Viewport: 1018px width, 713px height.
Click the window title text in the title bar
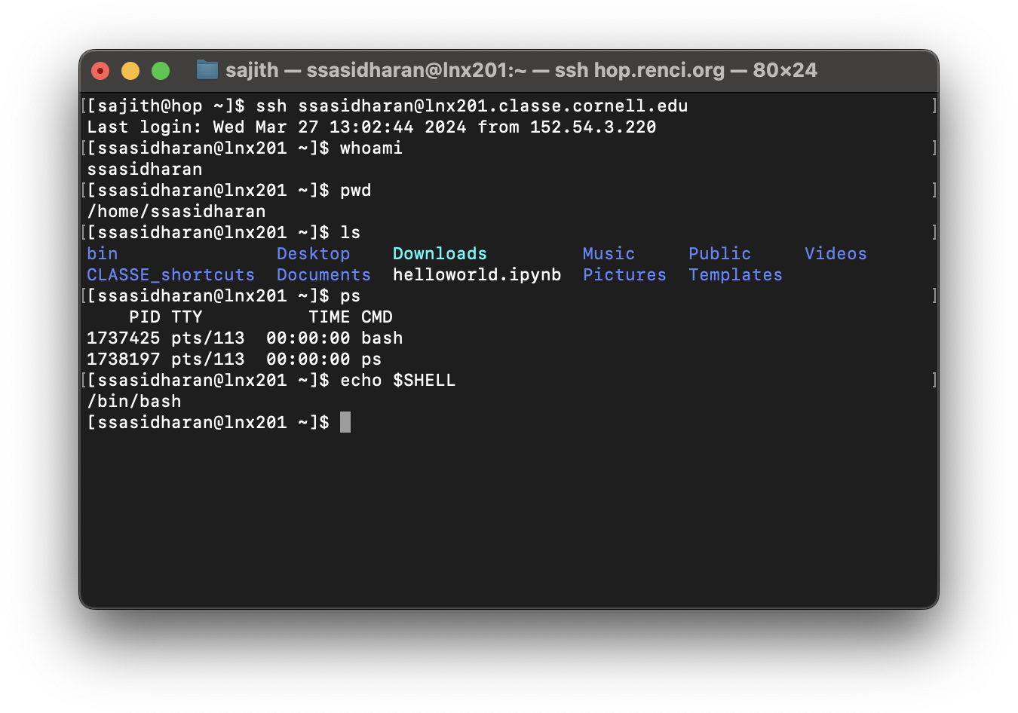(x=520, y=70)
